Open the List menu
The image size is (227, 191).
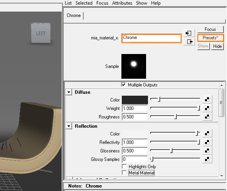click(x=68, y=3)
